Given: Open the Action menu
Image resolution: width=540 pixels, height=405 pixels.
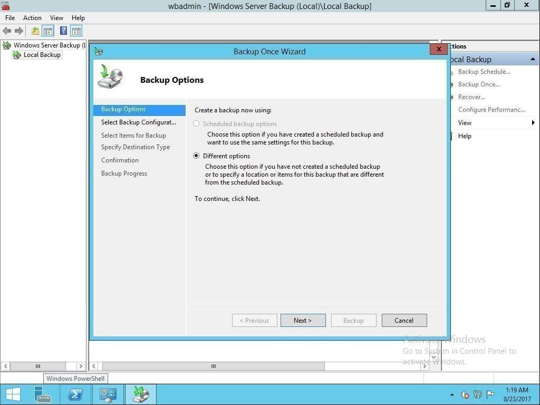Looking at the screenshot, I should pyautogui.click(x=32, y=18).
